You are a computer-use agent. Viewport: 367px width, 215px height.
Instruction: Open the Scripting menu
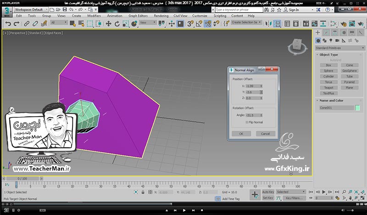click(220, 16)
